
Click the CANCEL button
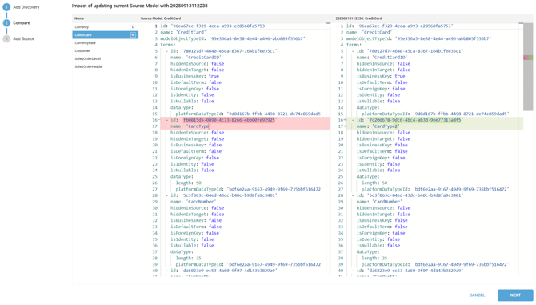click(x=477, y=295)
